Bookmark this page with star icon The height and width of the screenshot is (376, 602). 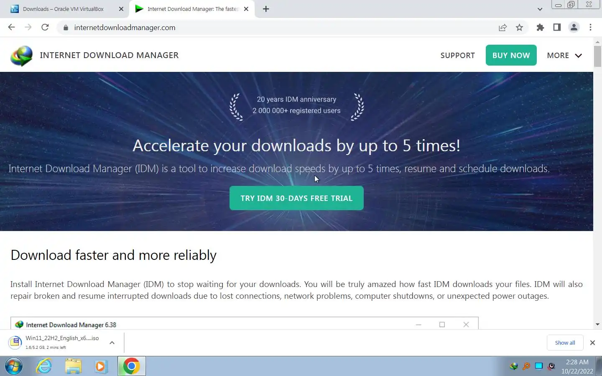point(519,28)
